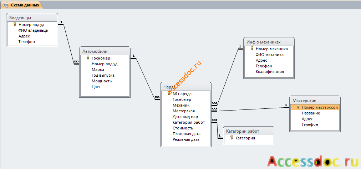The image size is (361, 169).
Task: Select the Мастерские table title bar
Action: 315,101
